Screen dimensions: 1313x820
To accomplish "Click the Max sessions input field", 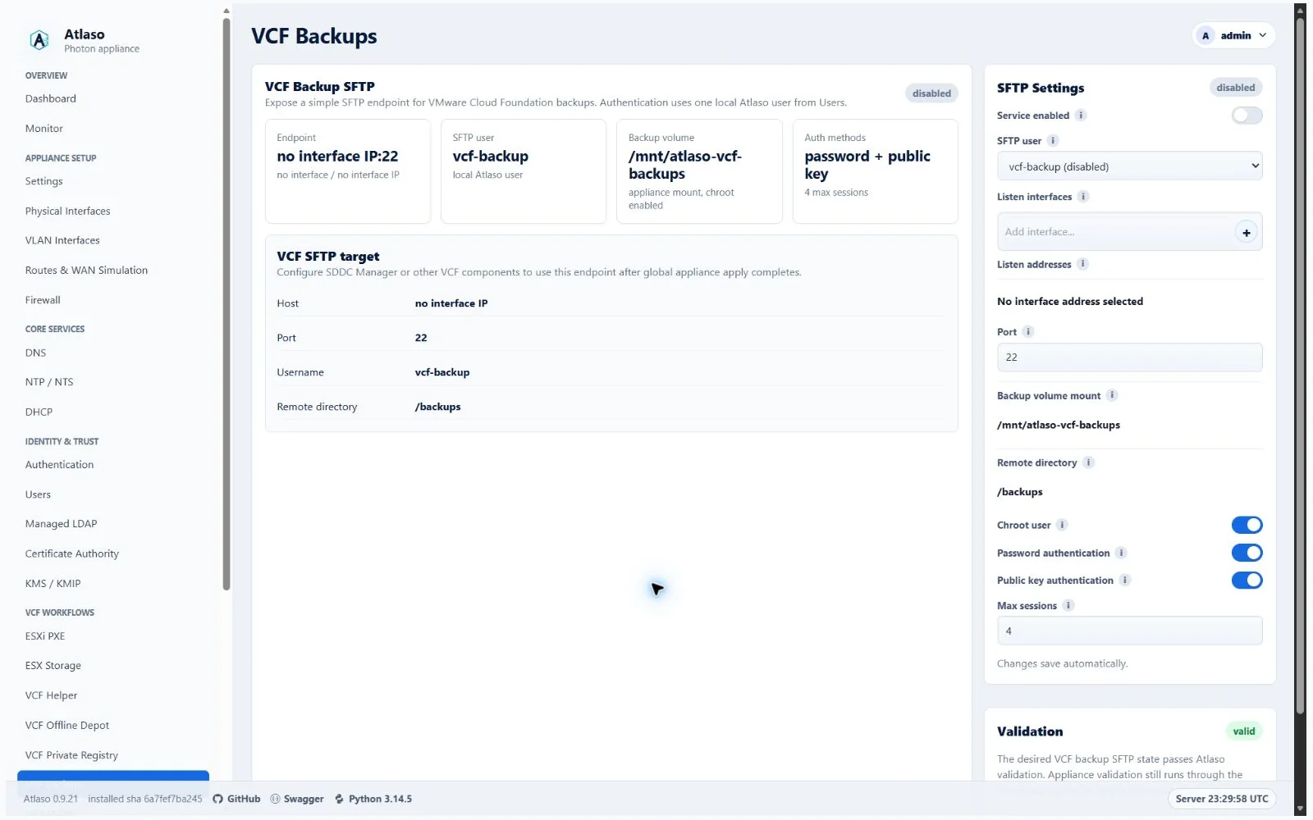I will click(x=1129, y=631).
